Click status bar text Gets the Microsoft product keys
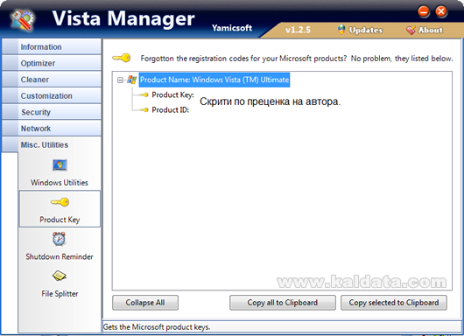464x336 pixels. (x=157, y=327)
